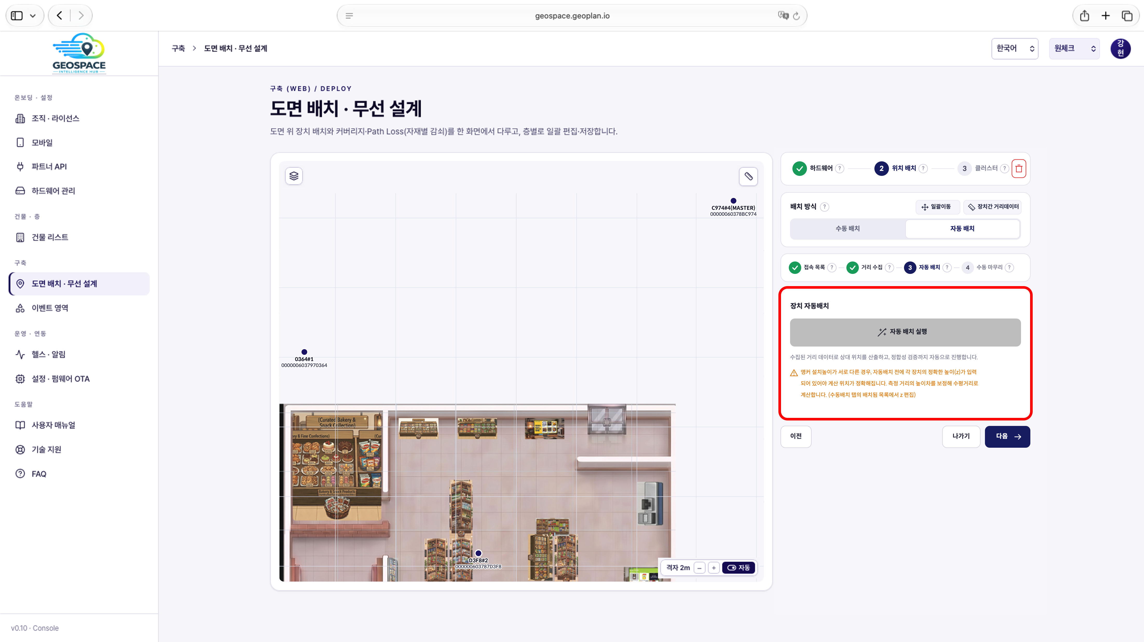This screenshot has width=1144, height=642.
Task: Click the browser share icon
Action: (1085, 16)
